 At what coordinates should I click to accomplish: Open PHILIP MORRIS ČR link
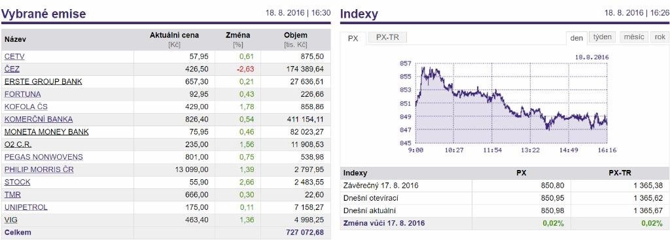click(x=39, y=169)
